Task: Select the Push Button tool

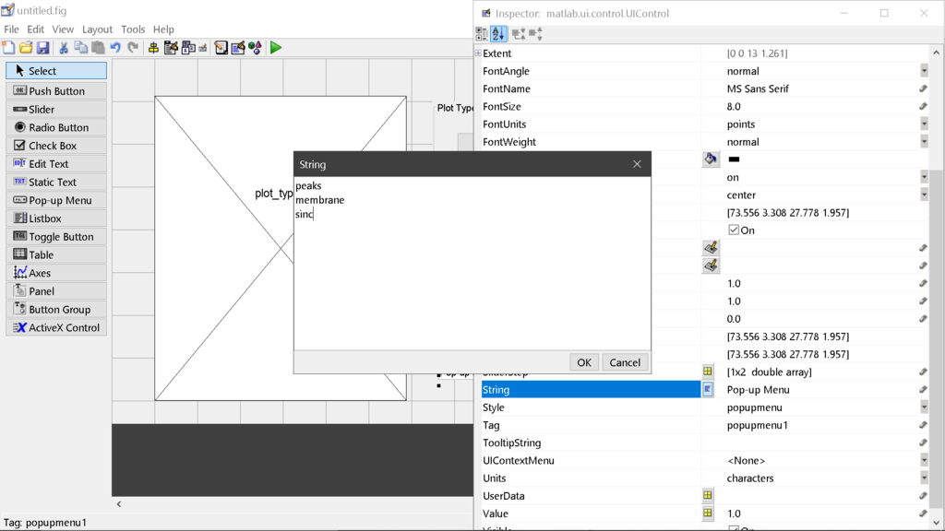Action: 55,90
